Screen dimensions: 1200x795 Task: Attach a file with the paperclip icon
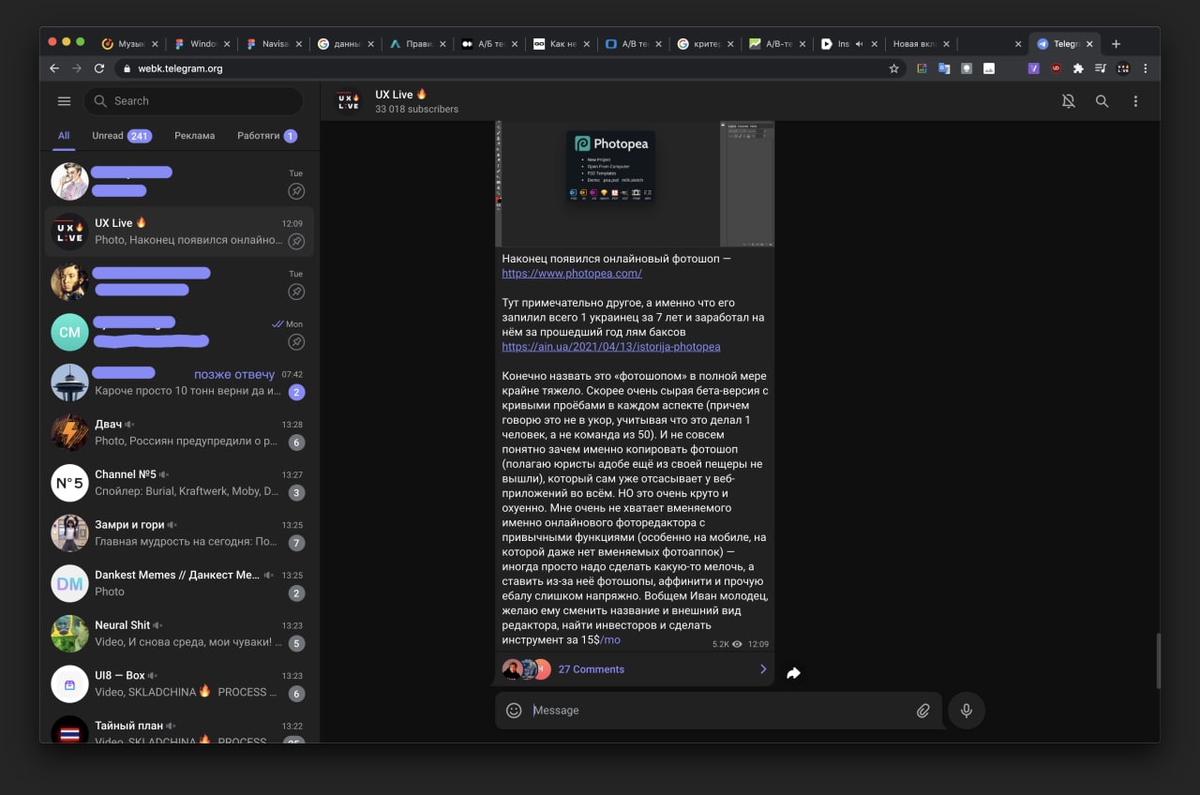923,711
